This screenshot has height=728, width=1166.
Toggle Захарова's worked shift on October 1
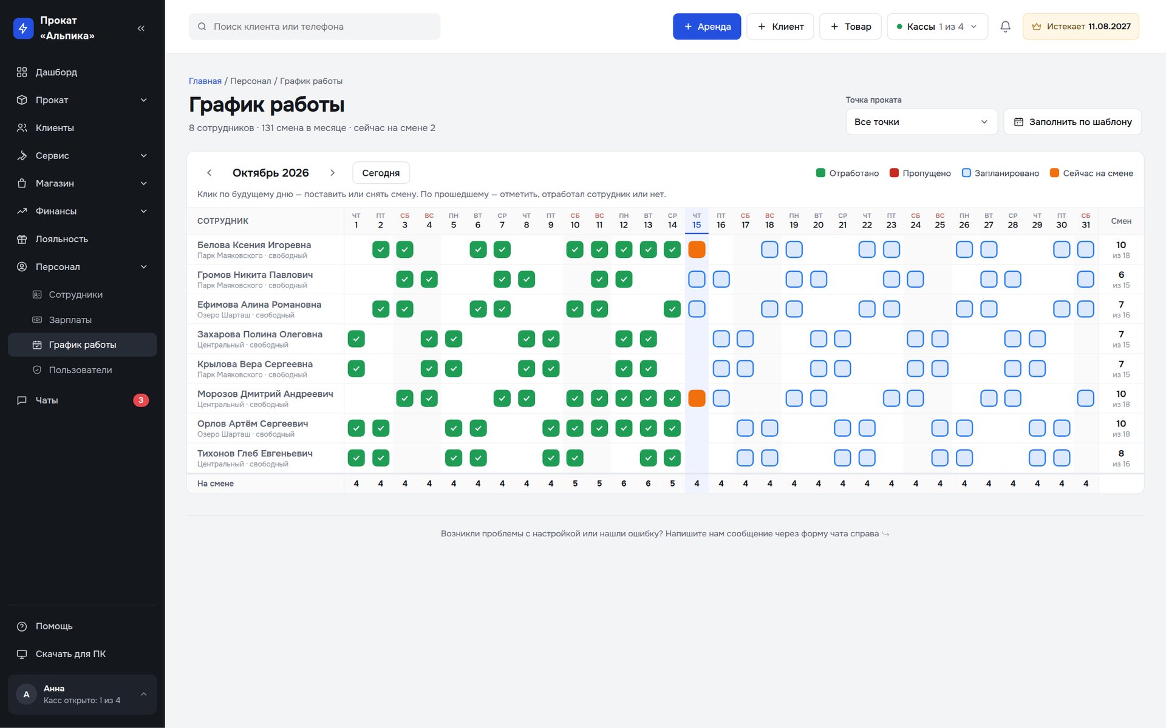pyautogui.click(x=356, y=339)
